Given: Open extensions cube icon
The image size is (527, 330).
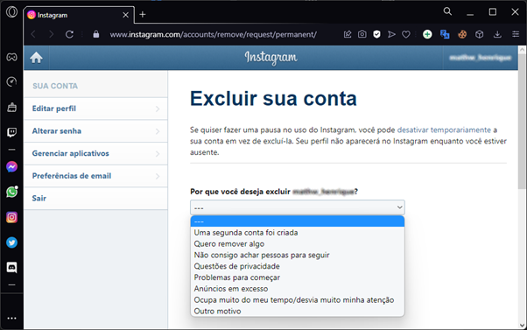Looking at the screenshot, I should point(480,34).
